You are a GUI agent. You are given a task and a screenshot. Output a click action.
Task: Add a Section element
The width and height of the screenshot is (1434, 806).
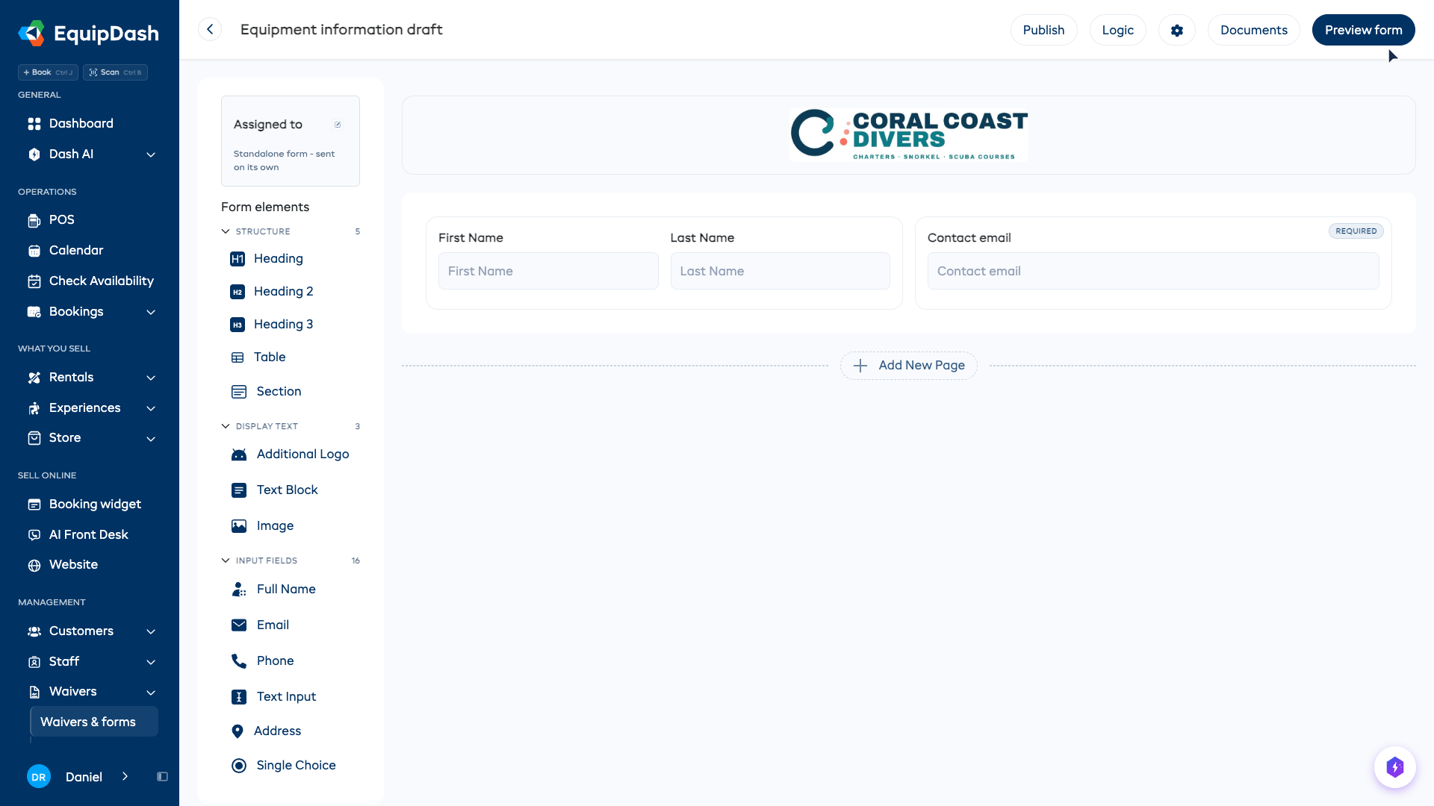[266, 392]
